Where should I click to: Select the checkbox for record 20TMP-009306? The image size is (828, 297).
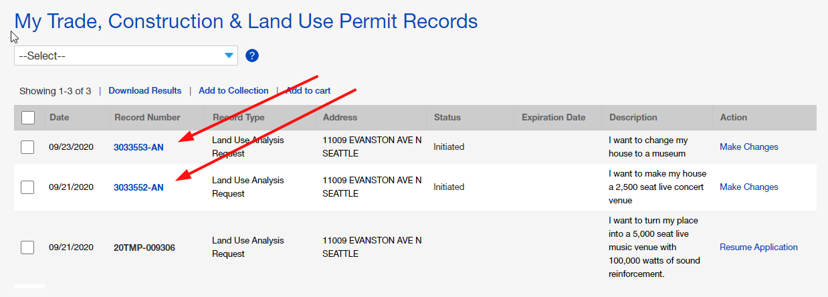tap(27, 248)
